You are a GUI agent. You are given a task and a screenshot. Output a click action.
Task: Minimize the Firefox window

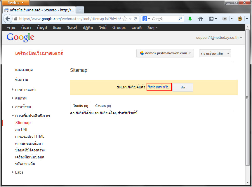tap(228, 3)
